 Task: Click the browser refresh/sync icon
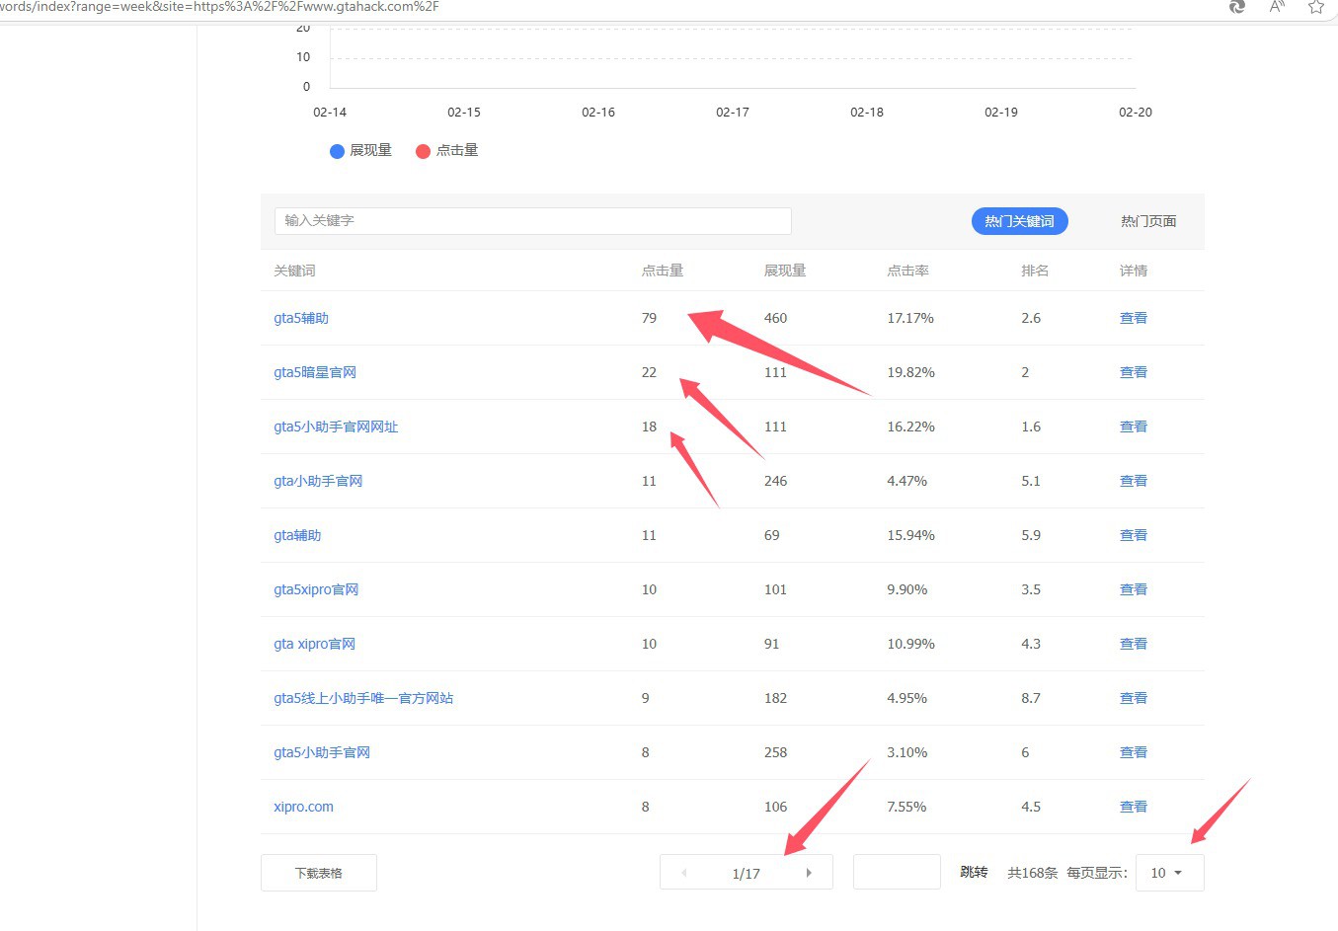point(1236,7)
